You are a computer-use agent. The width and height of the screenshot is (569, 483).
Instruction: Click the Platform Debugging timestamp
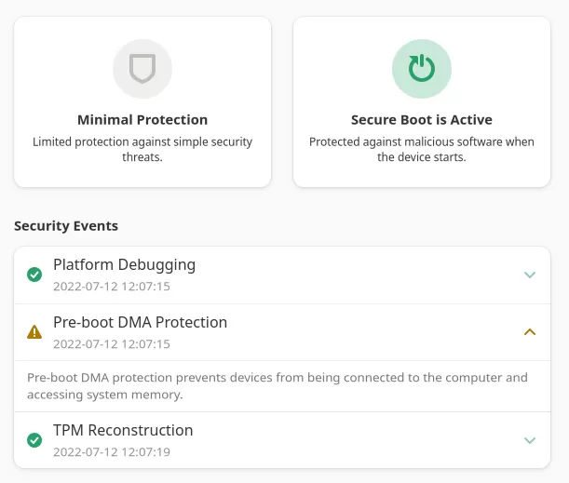pos(112,287)
